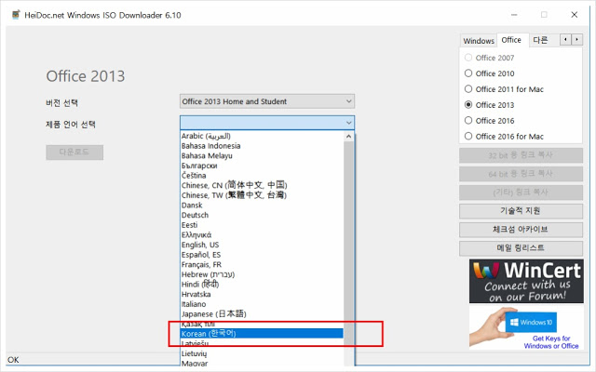Choose Español, ES from the list
Viewport: 596px width, 372px height.
(x=262, y=254)
